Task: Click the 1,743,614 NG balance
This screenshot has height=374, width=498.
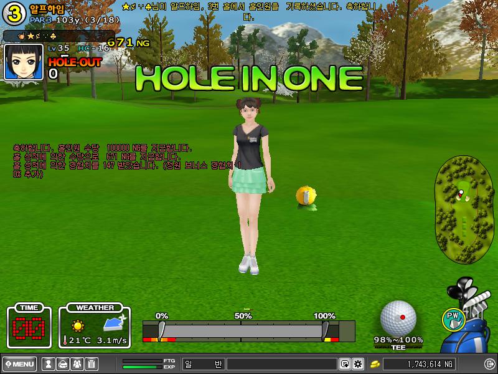Action: [419, 364]
